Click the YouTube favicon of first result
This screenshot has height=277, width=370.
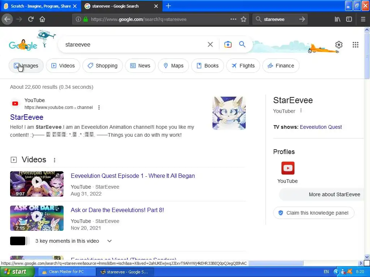point(15,104)
